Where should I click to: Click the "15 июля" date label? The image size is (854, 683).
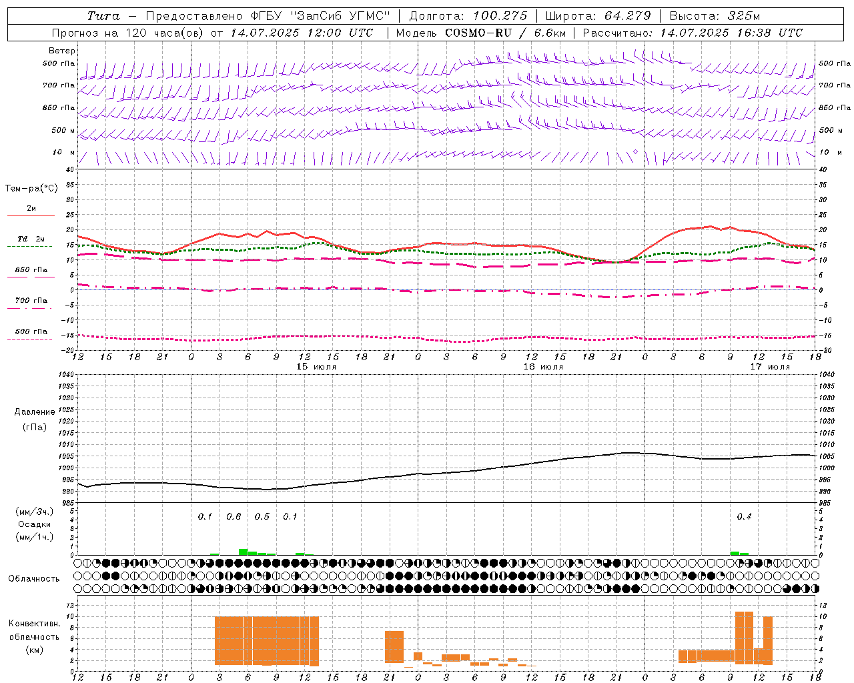click(316, 367)
